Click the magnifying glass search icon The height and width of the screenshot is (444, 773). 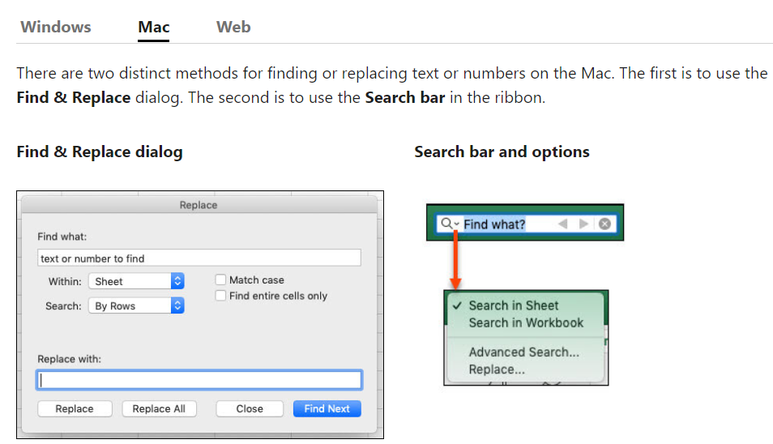pos(446,224)
